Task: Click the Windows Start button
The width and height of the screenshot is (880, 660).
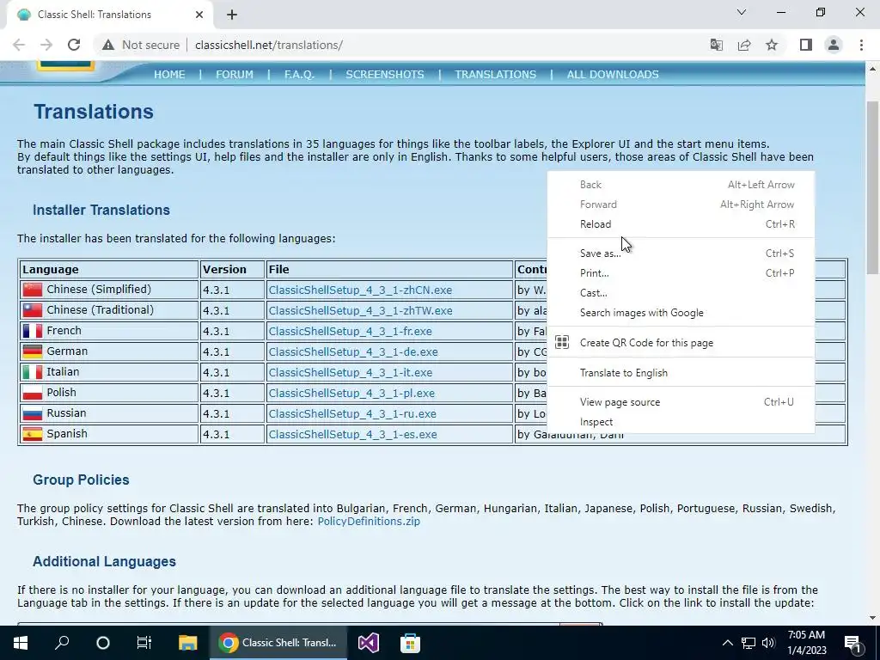Action: click(x=21, y=643)
